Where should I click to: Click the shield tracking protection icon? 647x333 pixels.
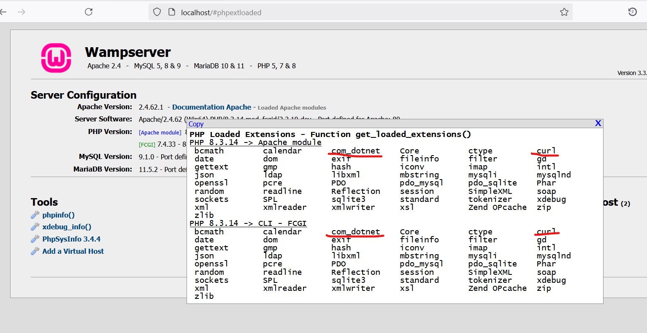point(157,12)
